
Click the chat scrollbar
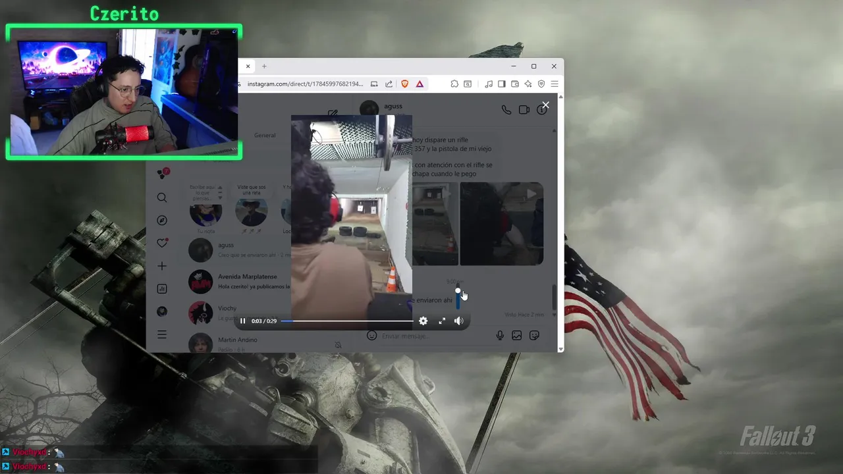pyautogui.click(x=554, y=298)
